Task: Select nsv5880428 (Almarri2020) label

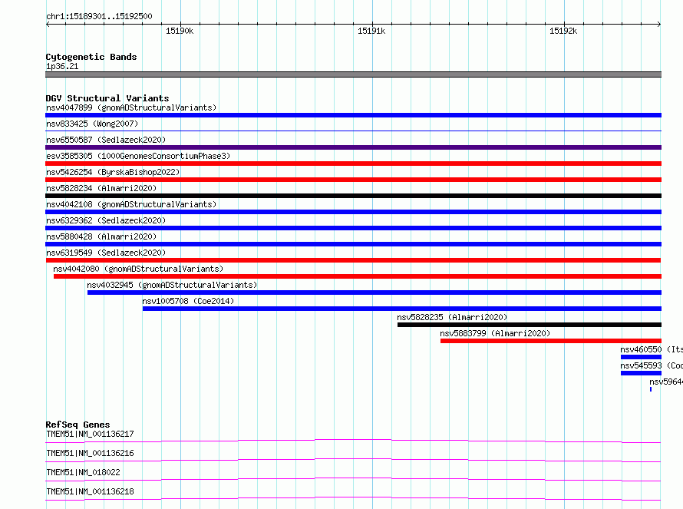Action: (x=101, y=236)
